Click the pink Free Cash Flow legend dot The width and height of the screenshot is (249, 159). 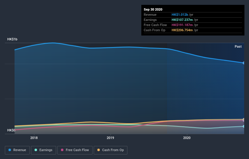coord(62,150)
